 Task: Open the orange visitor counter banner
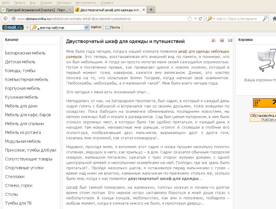(x=265, y=103)
